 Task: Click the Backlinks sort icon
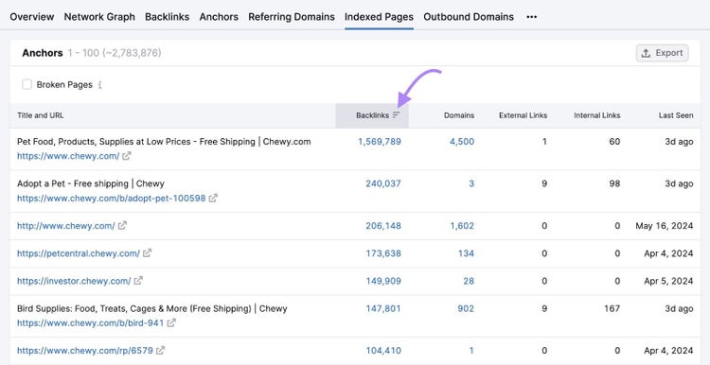point(397,115)
